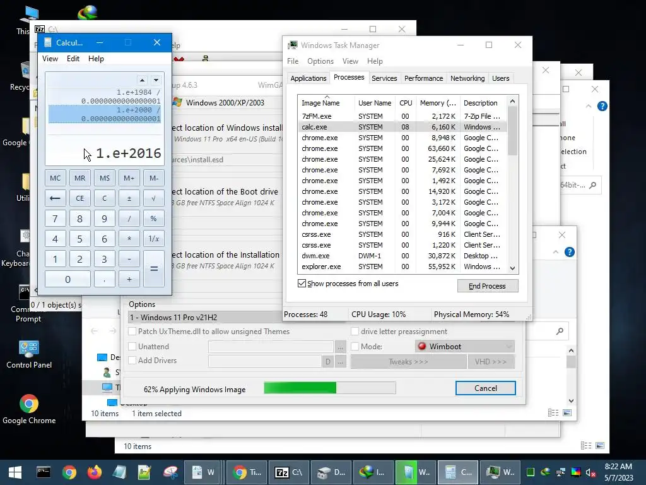646x485 pixels.
Task: Click history up arrow in Calculator
Action: tap(142, 80)
